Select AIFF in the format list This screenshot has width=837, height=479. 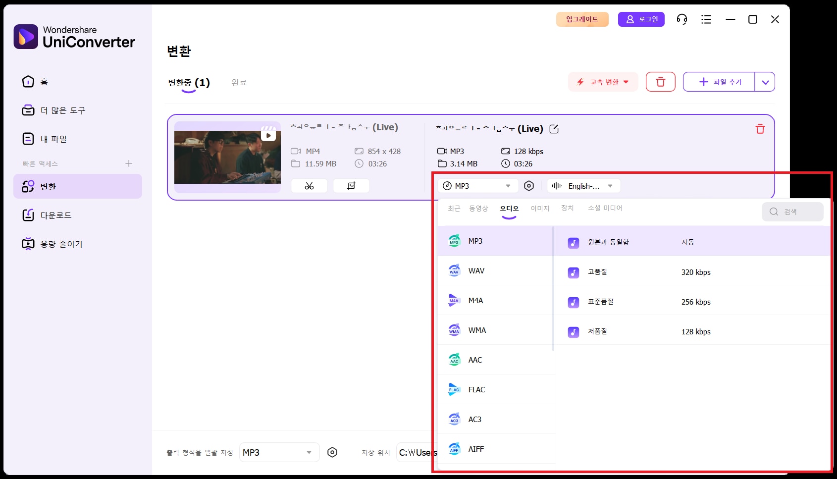[496, 449]
